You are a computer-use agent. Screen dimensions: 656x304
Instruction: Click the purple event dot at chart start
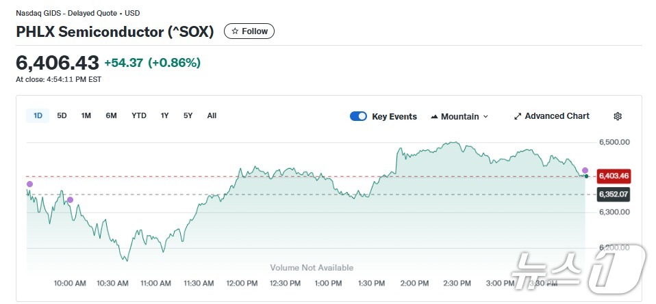click(x=29, y=184)
